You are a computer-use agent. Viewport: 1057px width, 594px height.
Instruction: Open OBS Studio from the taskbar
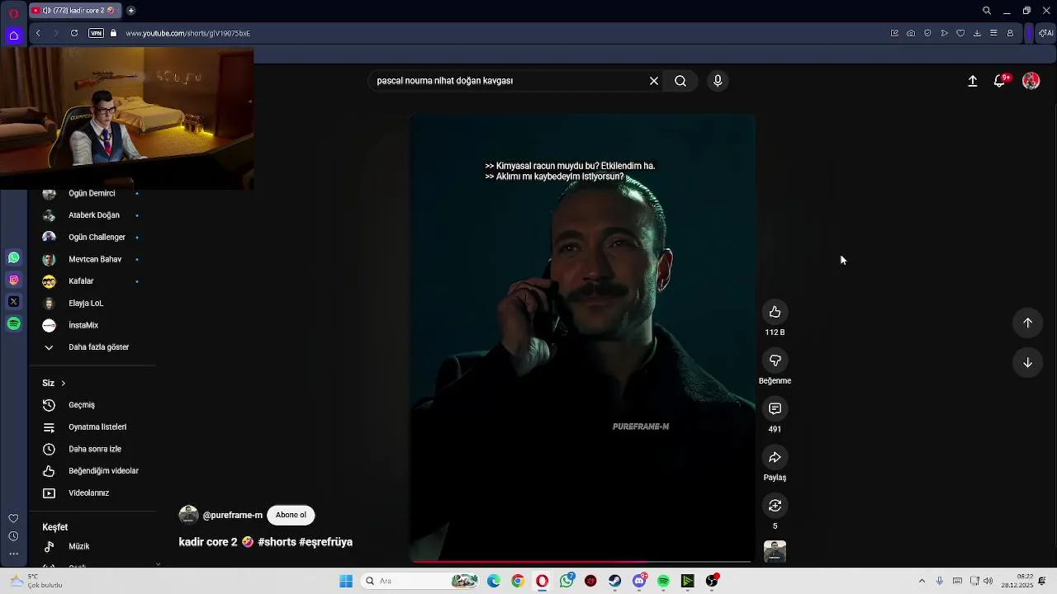tap(712, 582)
